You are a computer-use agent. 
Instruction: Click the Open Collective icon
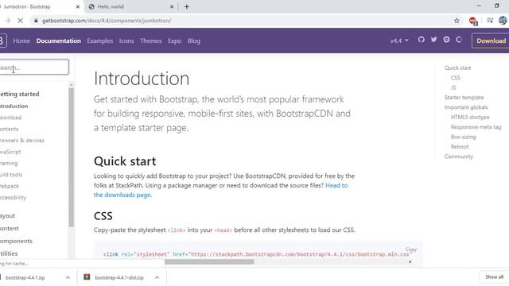pos(459,40)
